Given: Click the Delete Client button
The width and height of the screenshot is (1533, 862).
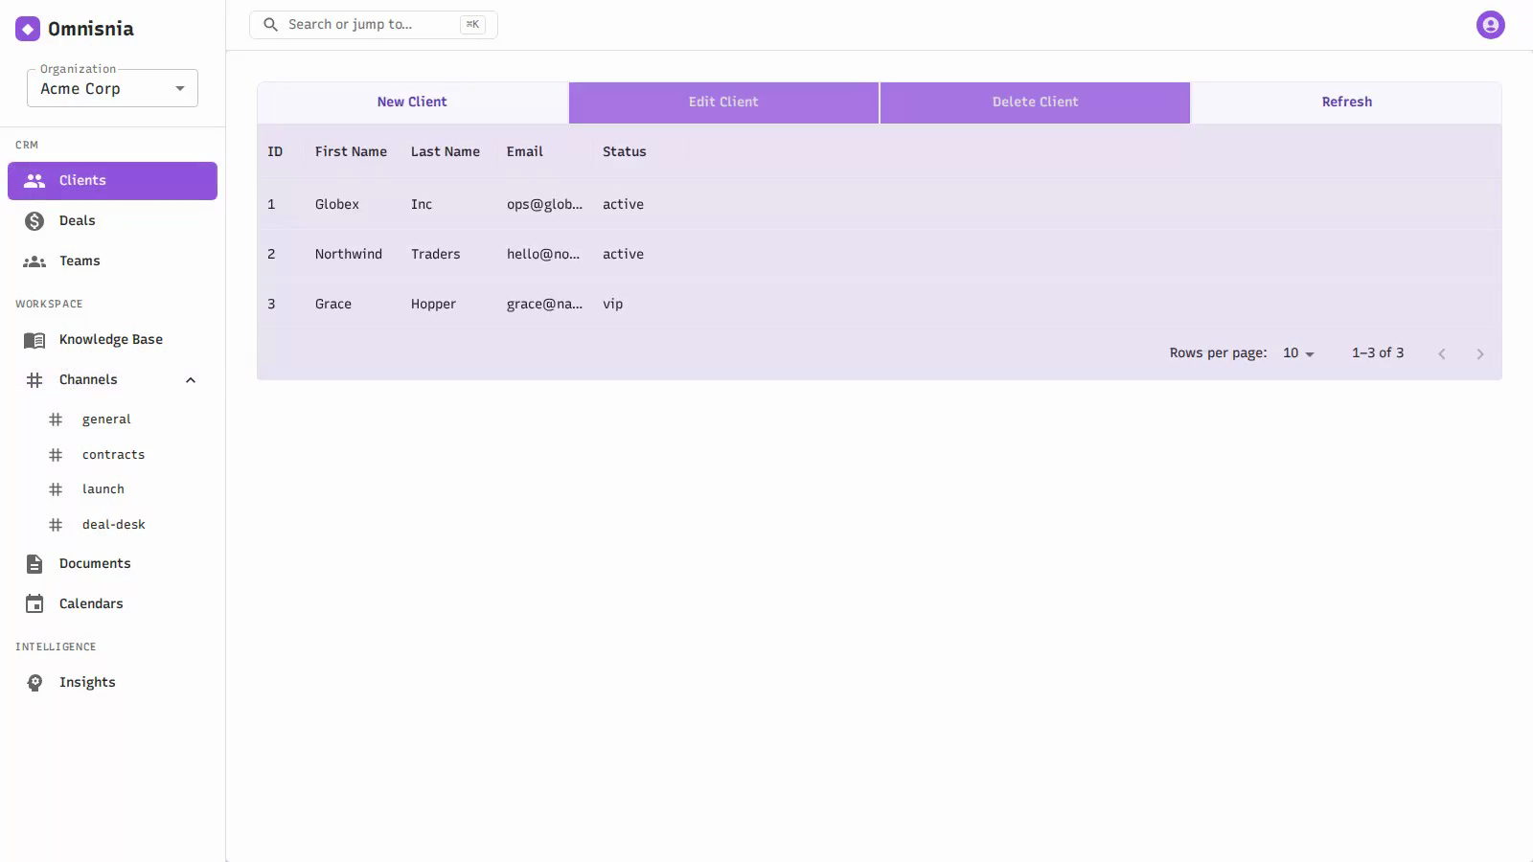Looking at the screenshot, I should [x=1035, y=102].
